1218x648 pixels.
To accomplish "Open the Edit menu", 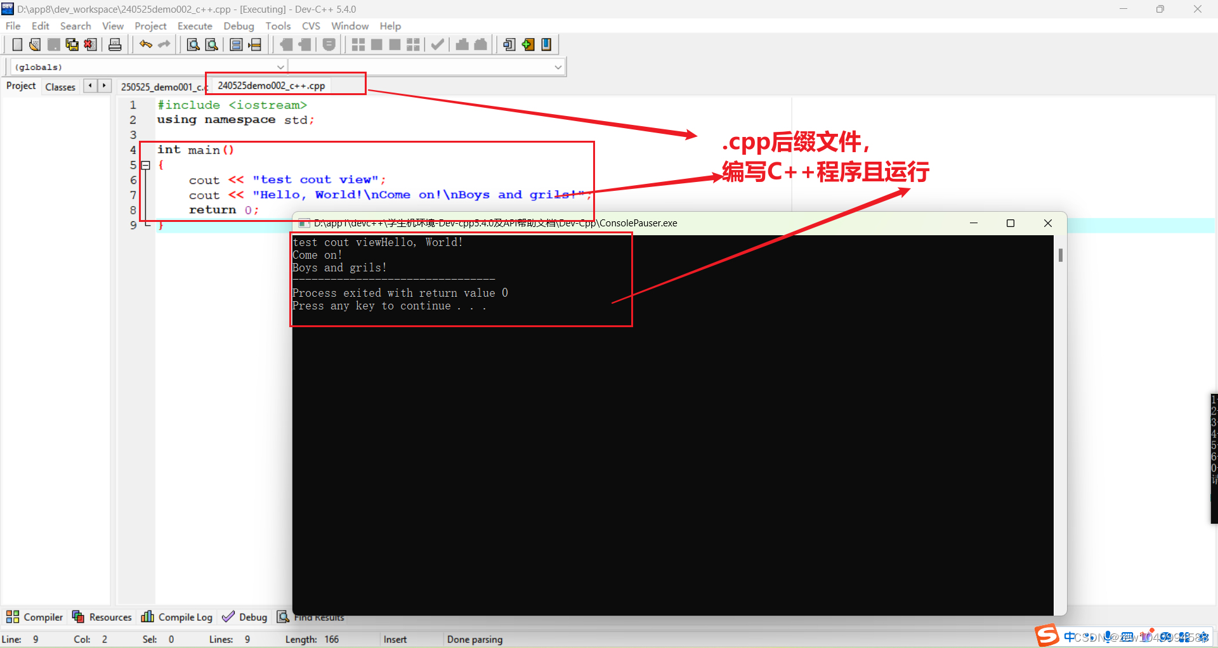I will [x=40, y=26].
